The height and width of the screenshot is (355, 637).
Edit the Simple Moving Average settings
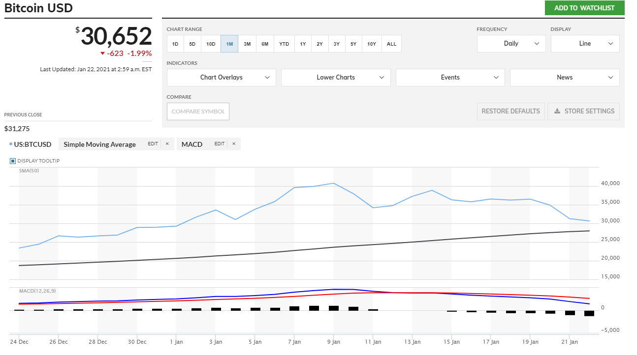pyautogui.click(x=153, y=144)
